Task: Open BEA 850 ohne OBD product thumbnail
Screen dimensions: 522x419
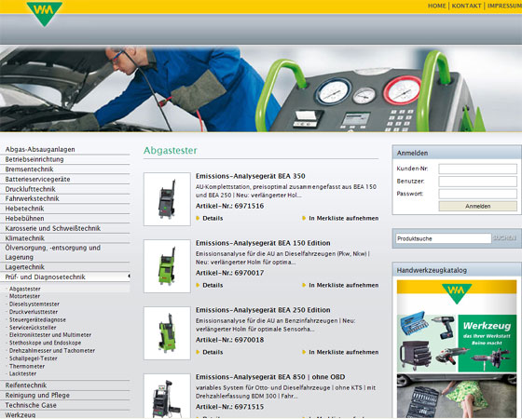Action: pos(167,397)
